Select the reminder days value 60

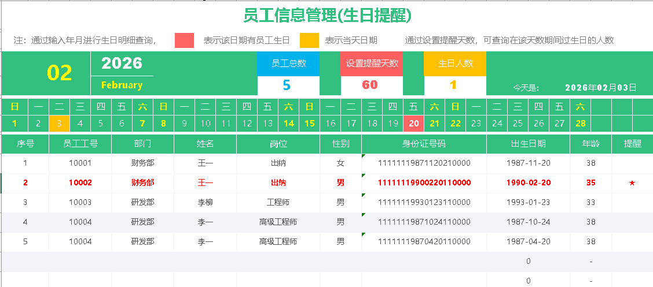(370, 85)
